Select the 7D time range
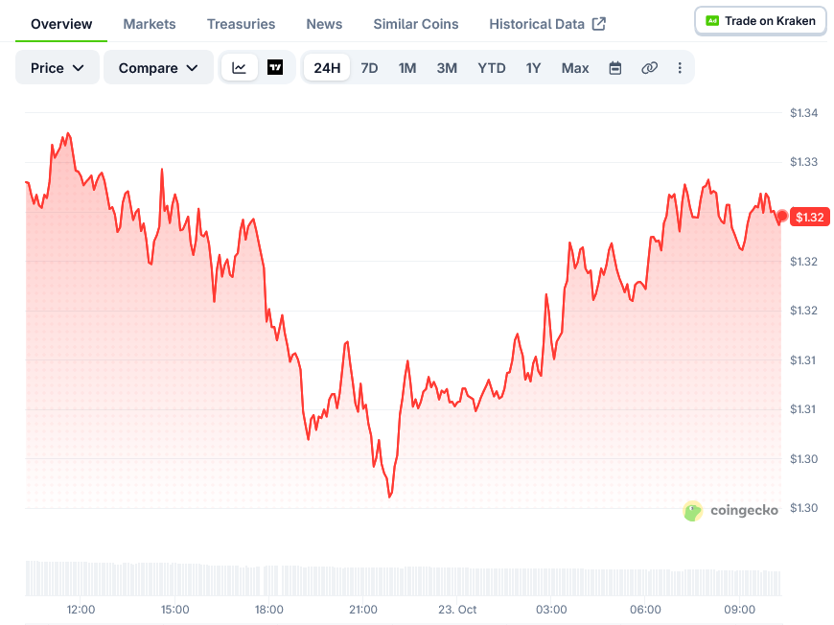 click(x=369, y=68)
